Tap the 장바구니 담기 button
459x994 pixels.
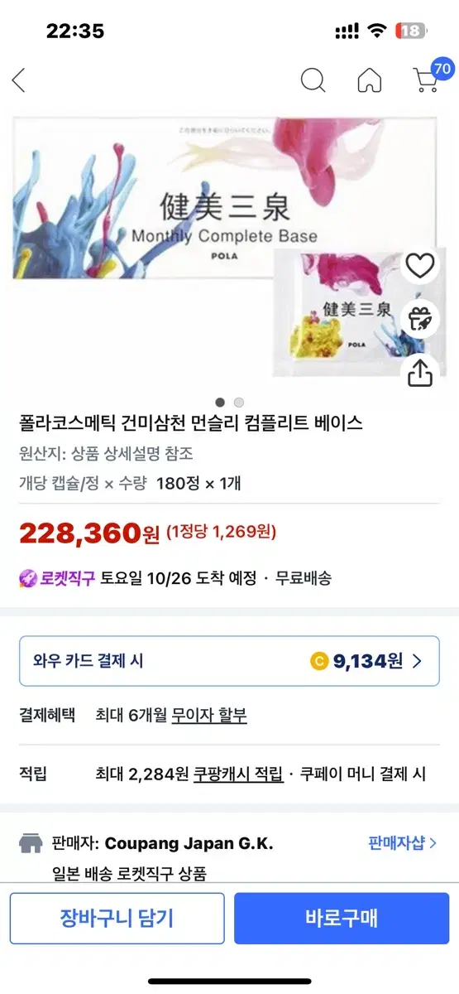point(117,918)
